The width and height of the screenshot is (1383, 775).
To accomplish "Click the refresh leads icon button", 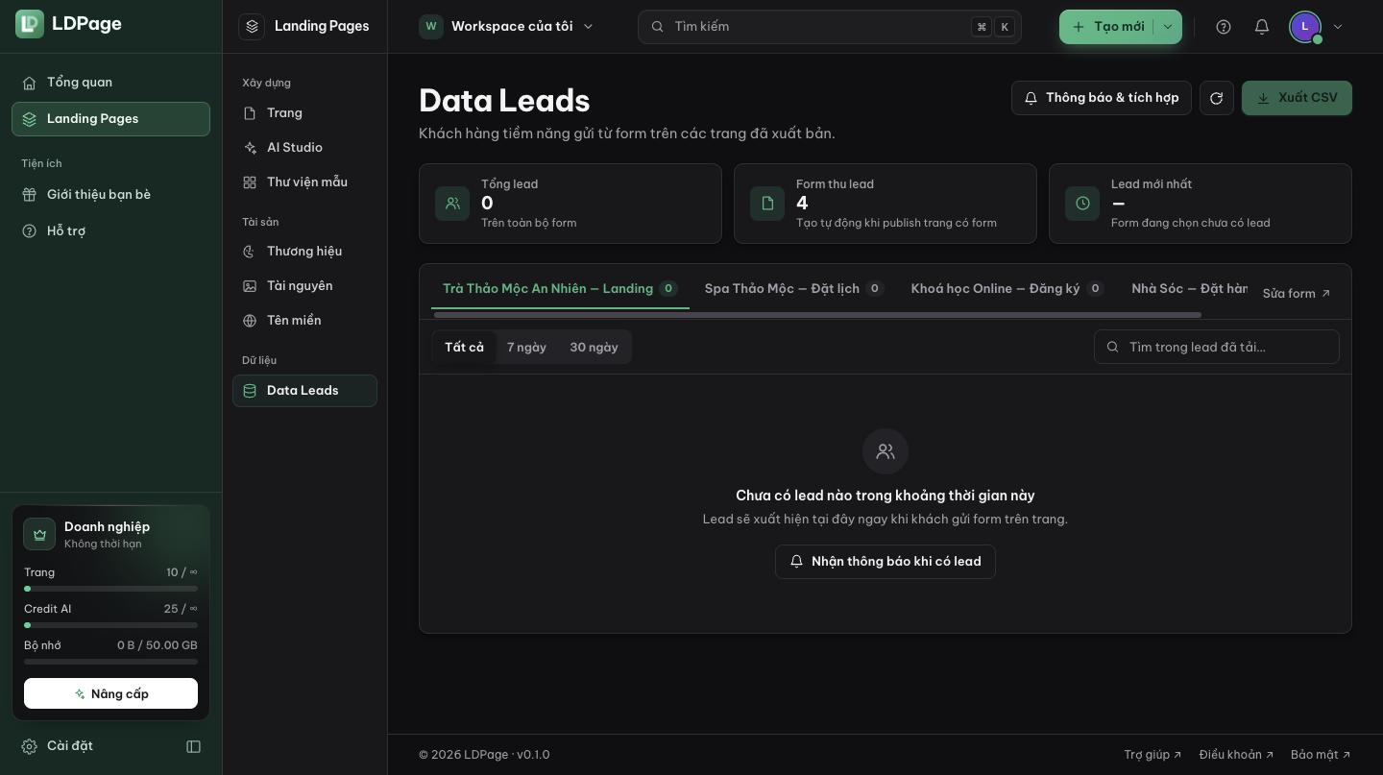I will pos(1217,98).
